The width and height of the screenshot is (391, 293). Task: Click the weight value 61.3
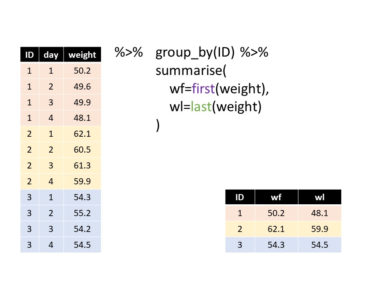[x=82, y=166]
